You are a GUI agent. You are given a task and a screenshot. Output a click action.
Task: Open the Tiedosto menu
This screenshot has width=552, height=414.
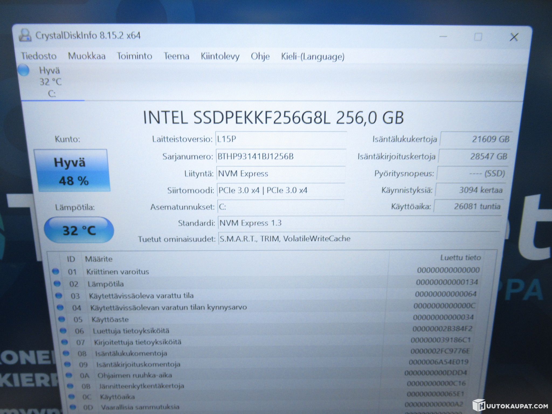(39, 56)
